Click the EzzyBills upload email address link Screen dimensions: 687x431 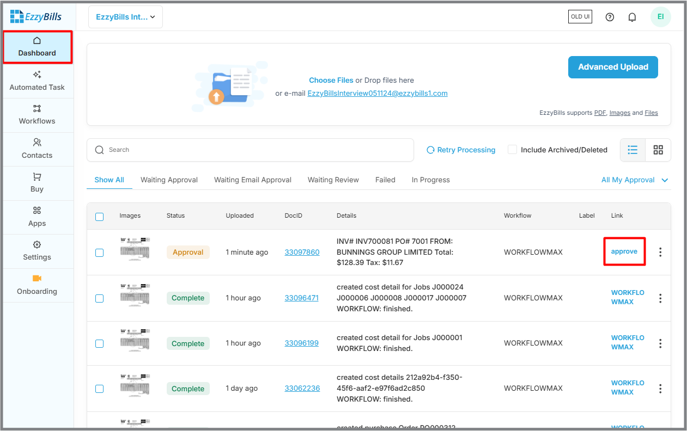(x=378, y=93)
